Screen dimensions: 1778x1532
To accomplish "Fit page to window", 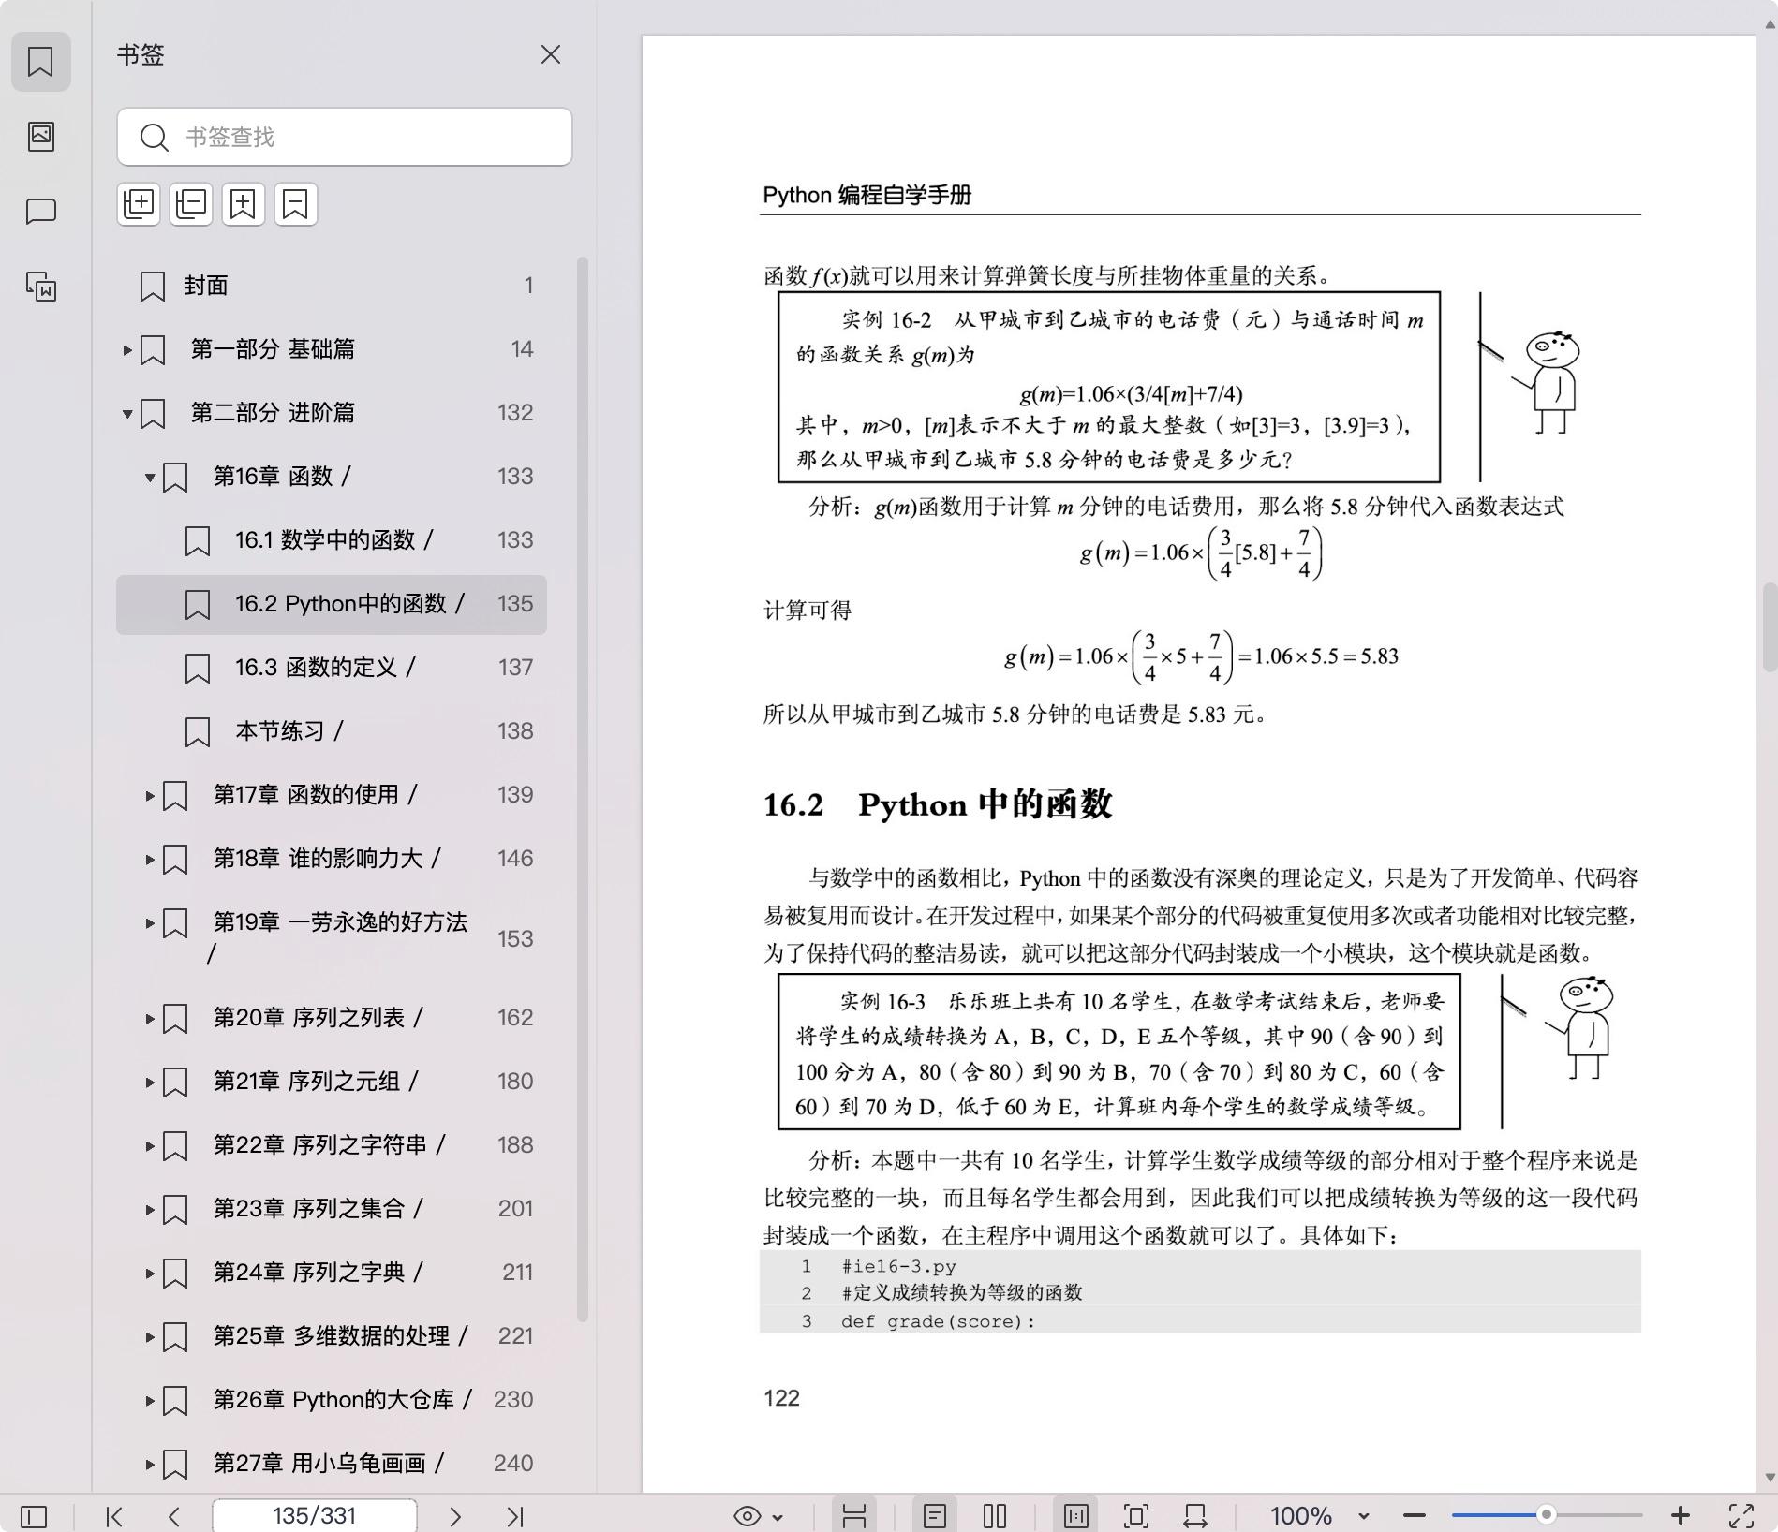I will point(1135,1516).
